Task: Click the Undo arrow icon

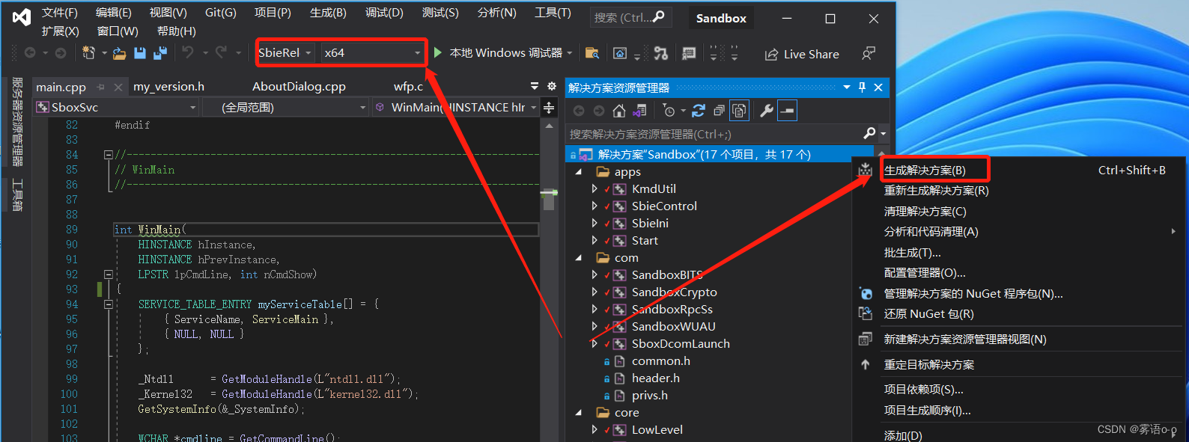Action: (x=187, y=52)
